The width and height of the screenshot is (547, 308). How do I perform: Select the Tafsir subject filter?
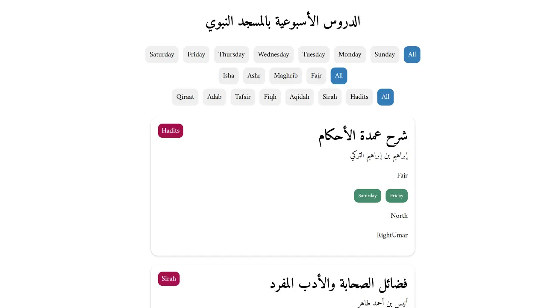coord(243,97)
